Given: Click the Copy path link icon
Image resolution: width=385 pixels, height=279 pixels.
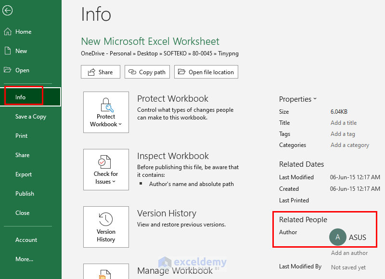Looking at the screenshot, I should (132, 72).
